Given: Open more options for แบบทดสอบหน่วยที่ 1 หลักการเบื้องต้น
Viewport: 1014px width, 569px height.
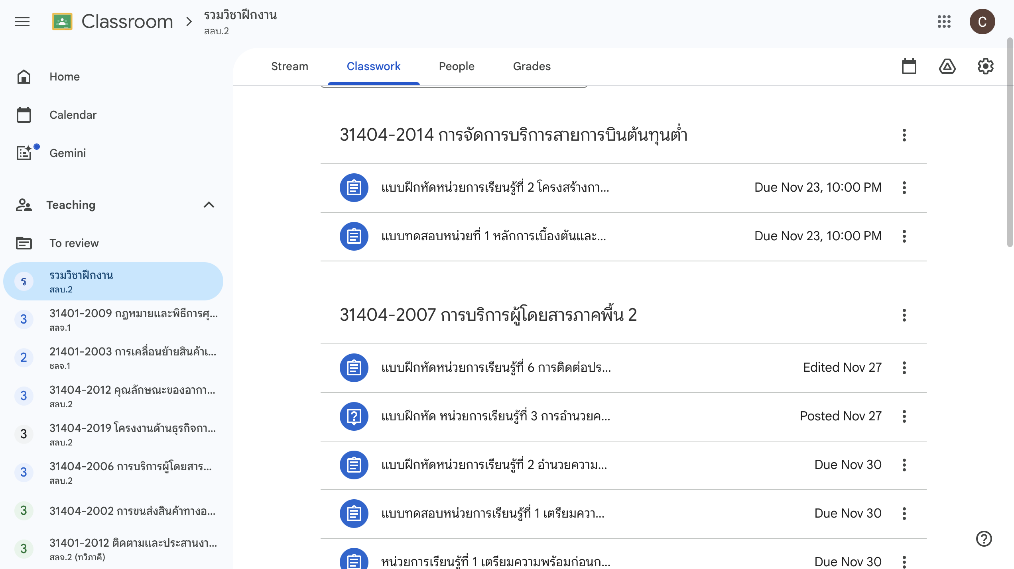Looking at the screenshot, I should coord(904,236).
